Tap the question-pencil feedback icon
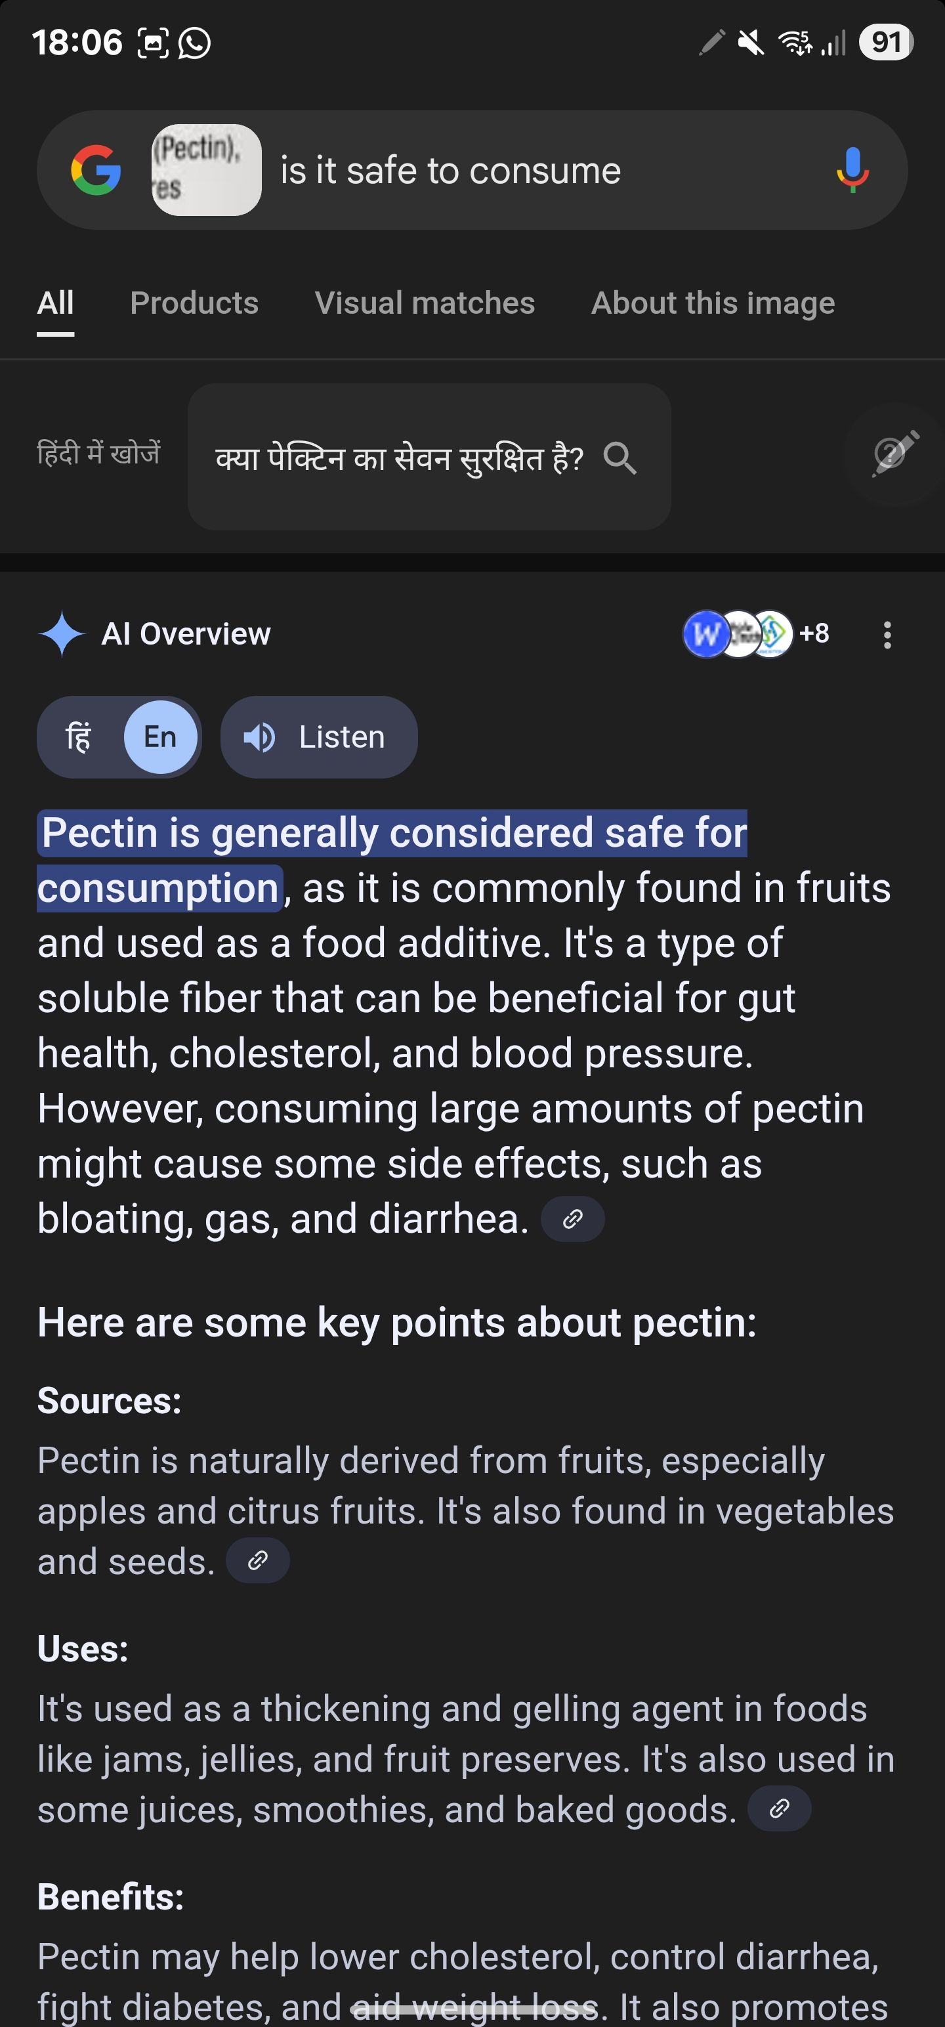The image size is (945, 2027). coord(894,454)
